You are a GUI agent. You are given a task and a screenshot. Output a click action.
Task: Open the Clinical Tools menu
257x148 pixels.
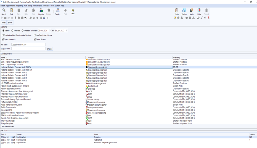pyautogui.click(x=38, y=6)
